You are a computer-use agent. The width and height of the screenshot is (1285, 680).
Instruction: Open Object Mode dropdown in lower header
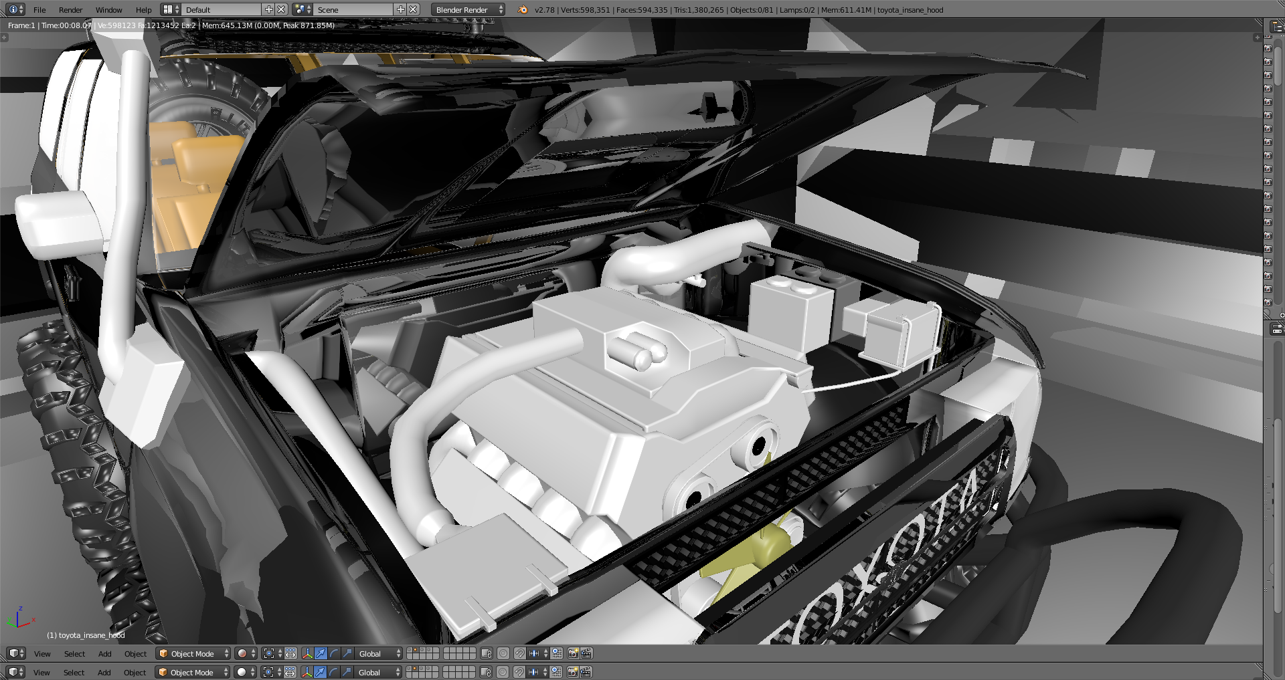click(192, 672)
